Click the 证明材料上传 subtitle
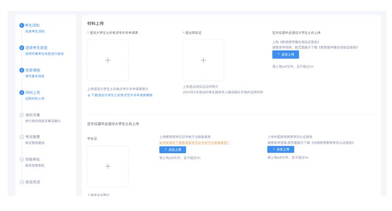Viewport: 392px width, 211px height. coord(34,99)
